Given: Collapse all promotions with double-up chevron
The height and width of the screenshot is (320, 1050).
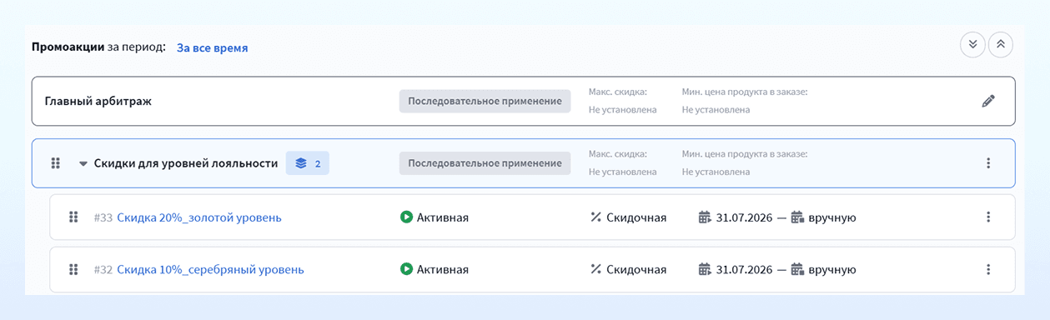Looking at the screenshot, I should click(1001, 45).
